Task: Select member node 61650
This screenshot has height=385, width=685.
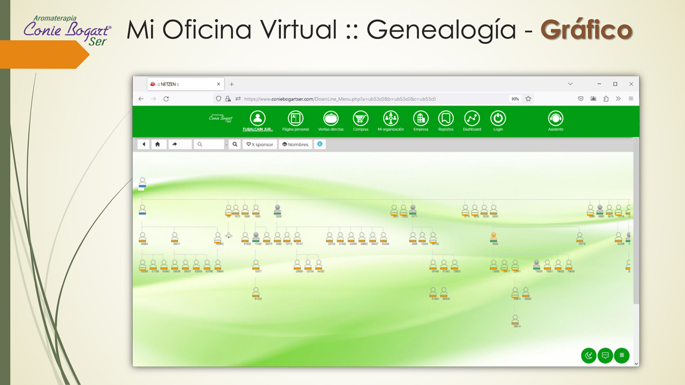Action: click(x=246, y=238)
